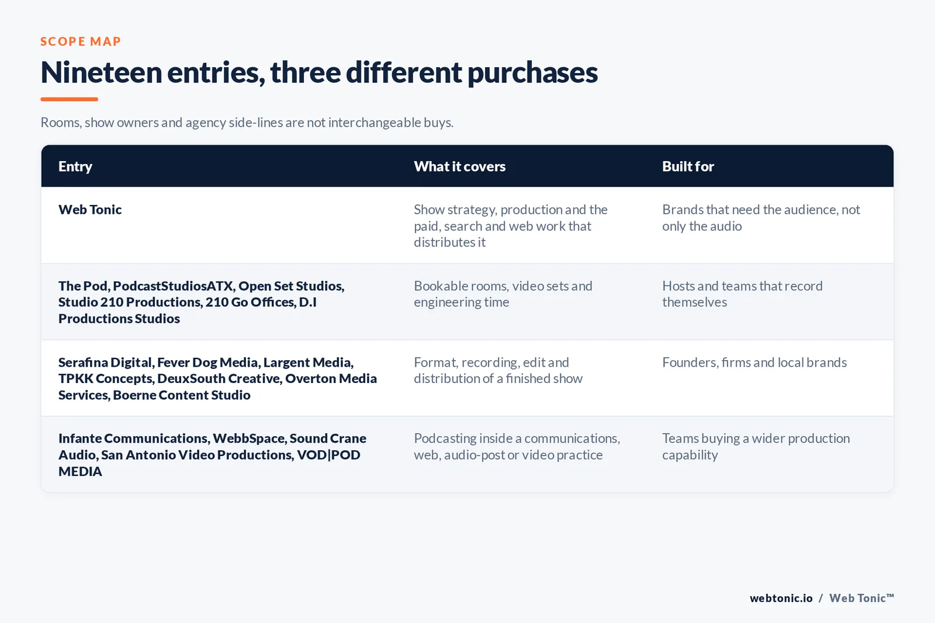The image size is (935, 623).
Task: Click the Bookable rooms, video sets cell
Action: 503,294
